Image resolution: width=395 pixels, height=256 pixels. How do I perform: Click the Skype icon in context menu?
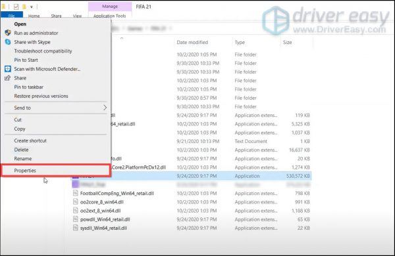(x=8, y=42)
